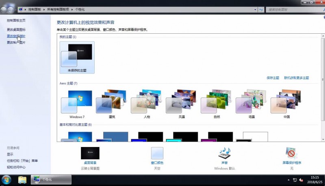325x186 pixels.
Task: Select the high contrast white theme thumbnail
Action: pos(251,137)
